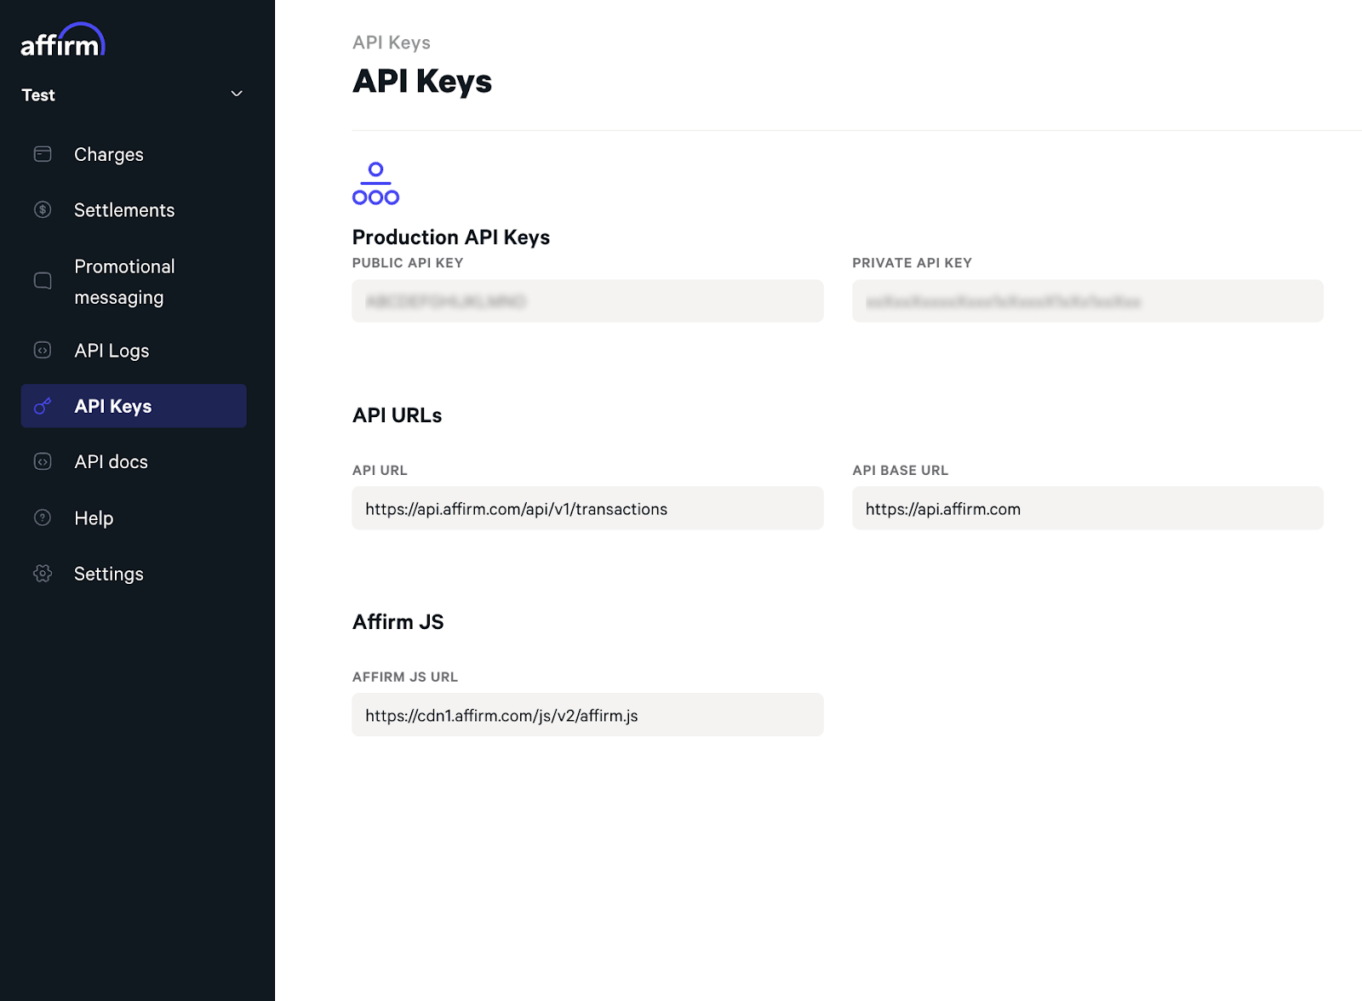The height and width of the screenshot is (1001, 1362).
Task: Open Settlements in the sidebar
Action: (x=124, y=210)
